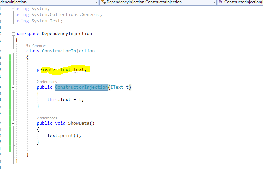Collapse the class ConstructorInjection outline
The width and height of the screenshot is (263, 173).
coord(13,51)
